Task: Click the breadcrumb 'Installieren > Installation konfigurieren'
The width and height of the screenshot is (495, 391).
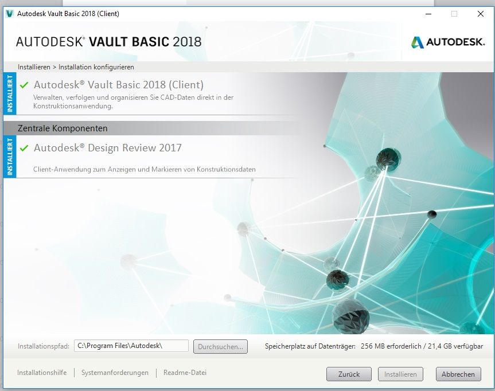Action: pos(76,67)
